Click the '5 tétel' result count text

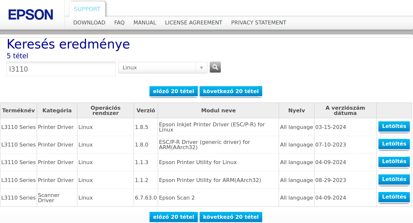(17, 56)
